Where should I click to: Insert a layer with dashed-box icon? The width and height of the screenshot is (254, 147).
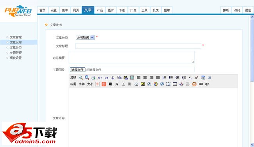click(168, 84)
